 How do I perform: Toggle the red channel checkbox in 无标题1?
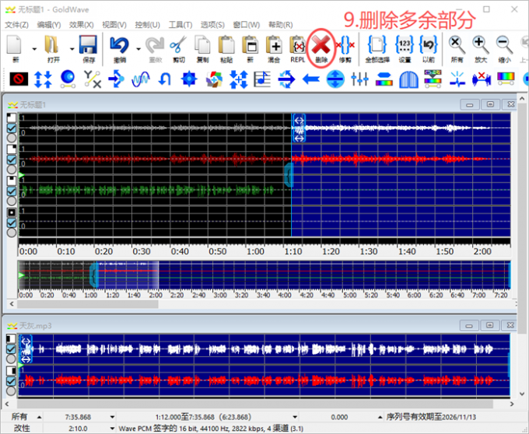[12, 159]
